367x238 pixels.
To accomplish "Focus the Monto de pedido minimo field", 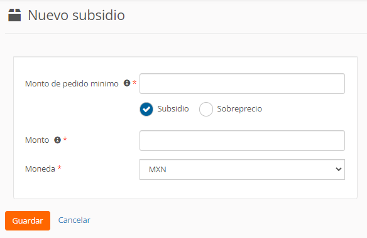I will coord(242,84).
